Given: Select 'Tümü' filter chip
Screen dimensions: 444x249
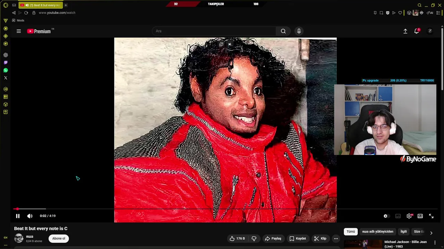Looking at the screenshot, I should 351,232.
